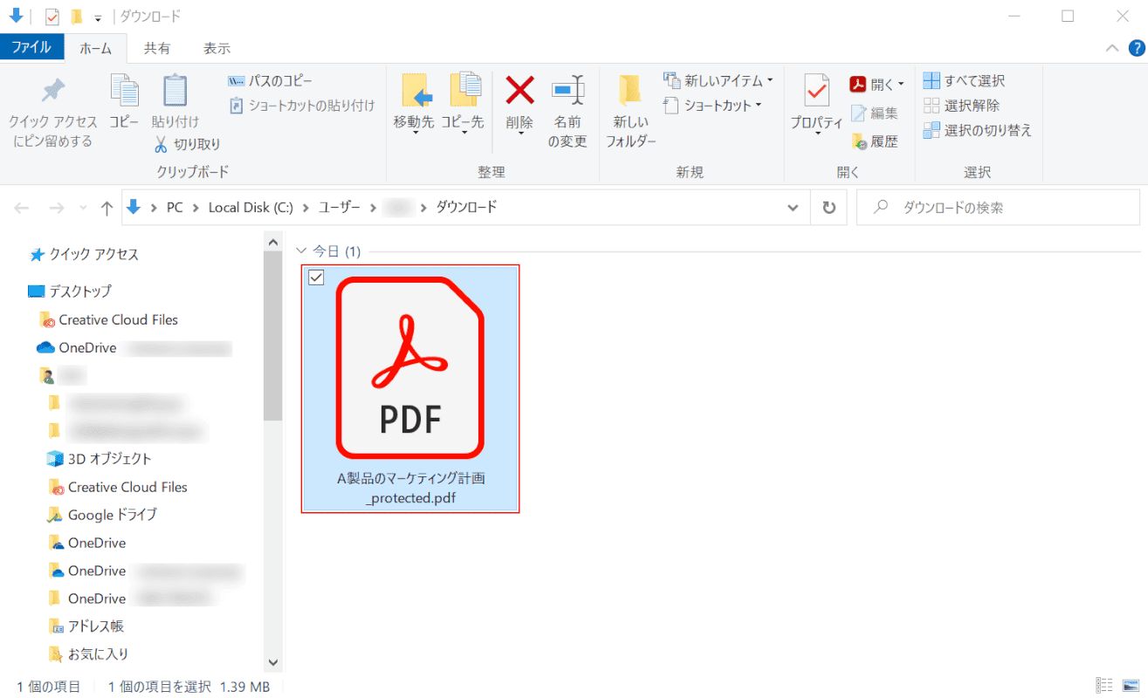
Task: Uncheck the PDF file's selection checkbox
Action: pyautogui.click(x=316, y=277)
